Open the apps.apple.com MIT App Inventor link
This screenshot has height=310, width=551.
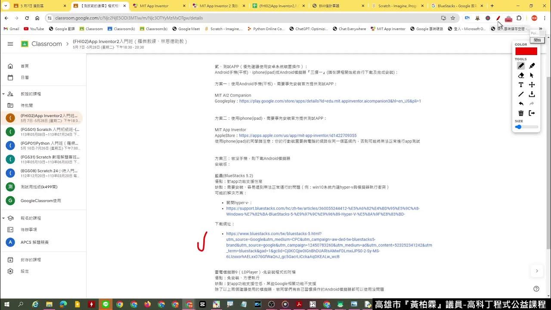298,136
